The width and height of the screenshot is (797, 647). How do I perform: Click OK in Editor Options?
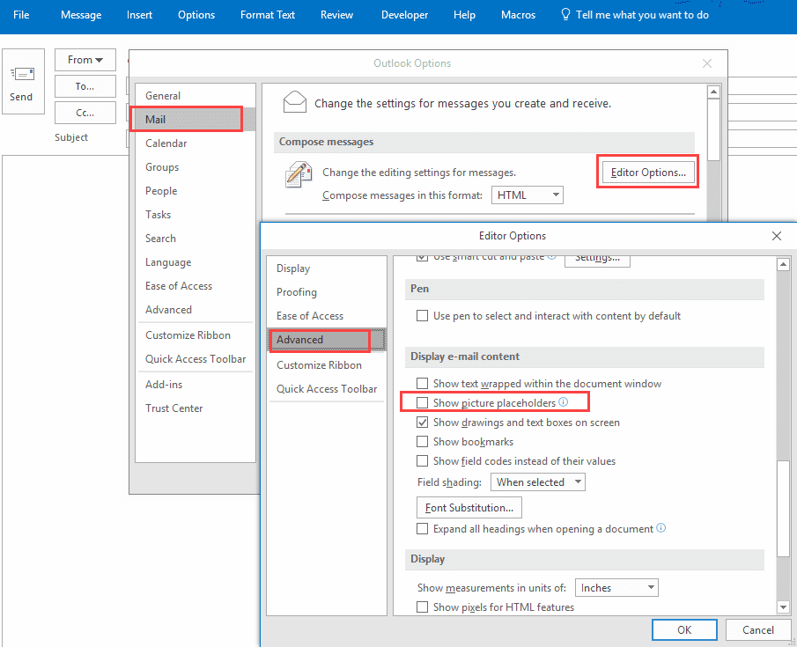pos(684,630)
